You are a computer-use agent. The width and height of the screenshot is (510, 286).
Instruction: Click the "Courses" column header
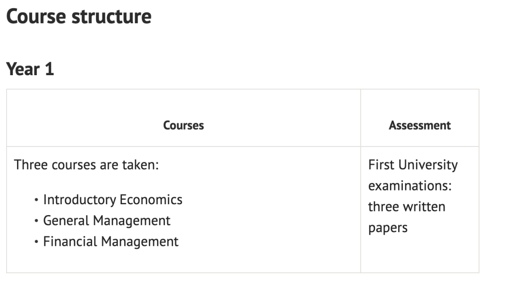point(183,125)
